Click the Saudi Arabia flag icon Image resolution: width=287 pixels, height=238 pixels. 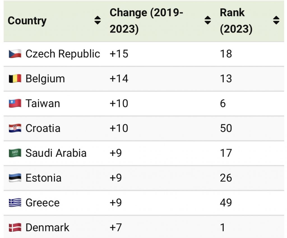pos(15,153)
